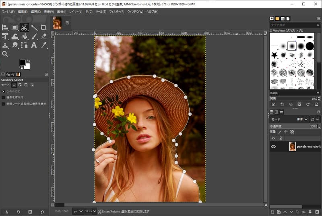Screen dimensions: 322x216
Task: Enable the 境界をぼかす checkbox
Action: pos(4,97)
